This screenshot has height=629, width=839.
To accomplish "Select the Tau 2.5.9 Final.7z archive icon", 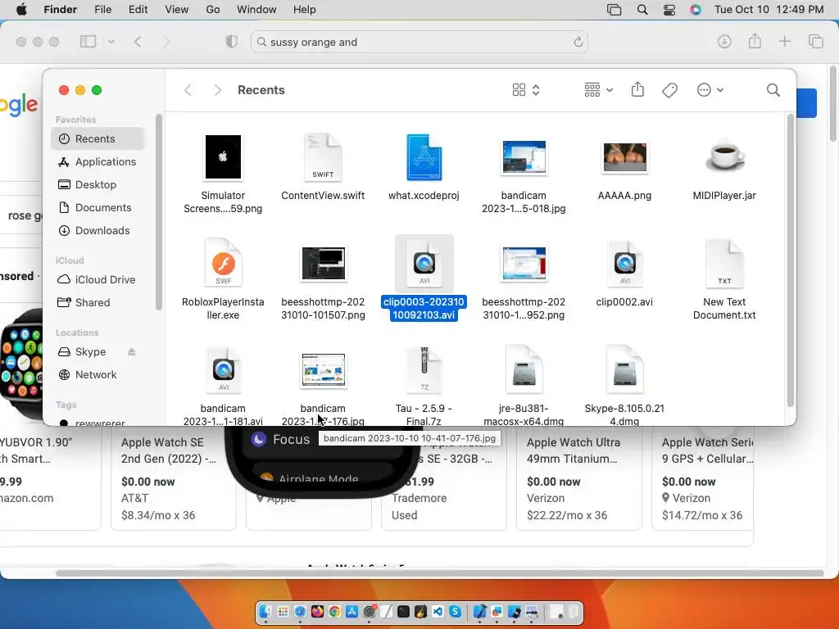I will 424,370.
